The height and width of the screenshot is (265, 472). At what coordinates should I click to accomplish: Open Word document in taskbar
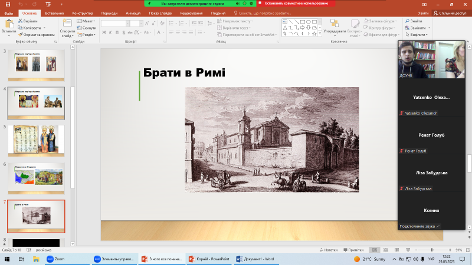(255, 259)
